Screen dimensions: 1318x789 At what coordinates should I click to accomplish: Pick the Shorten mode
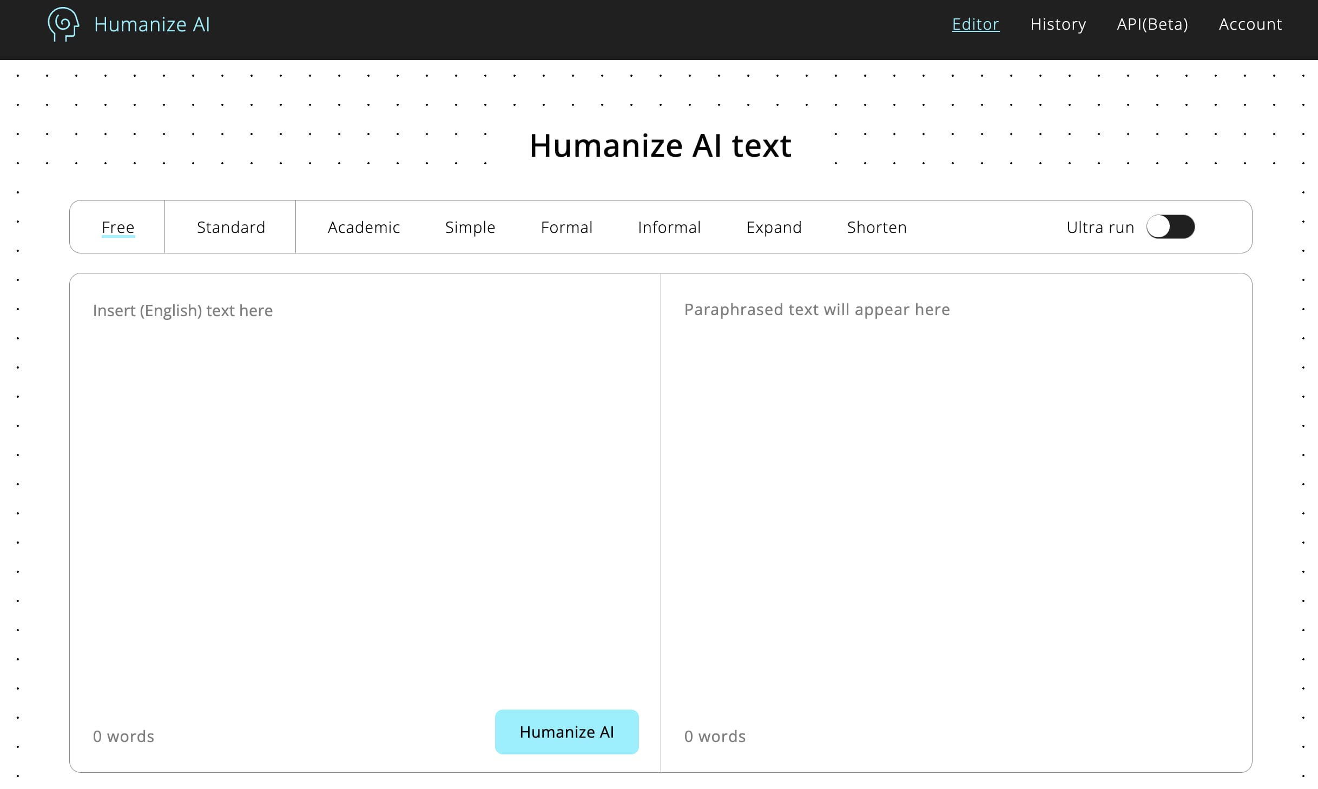[x=877, y=227]
